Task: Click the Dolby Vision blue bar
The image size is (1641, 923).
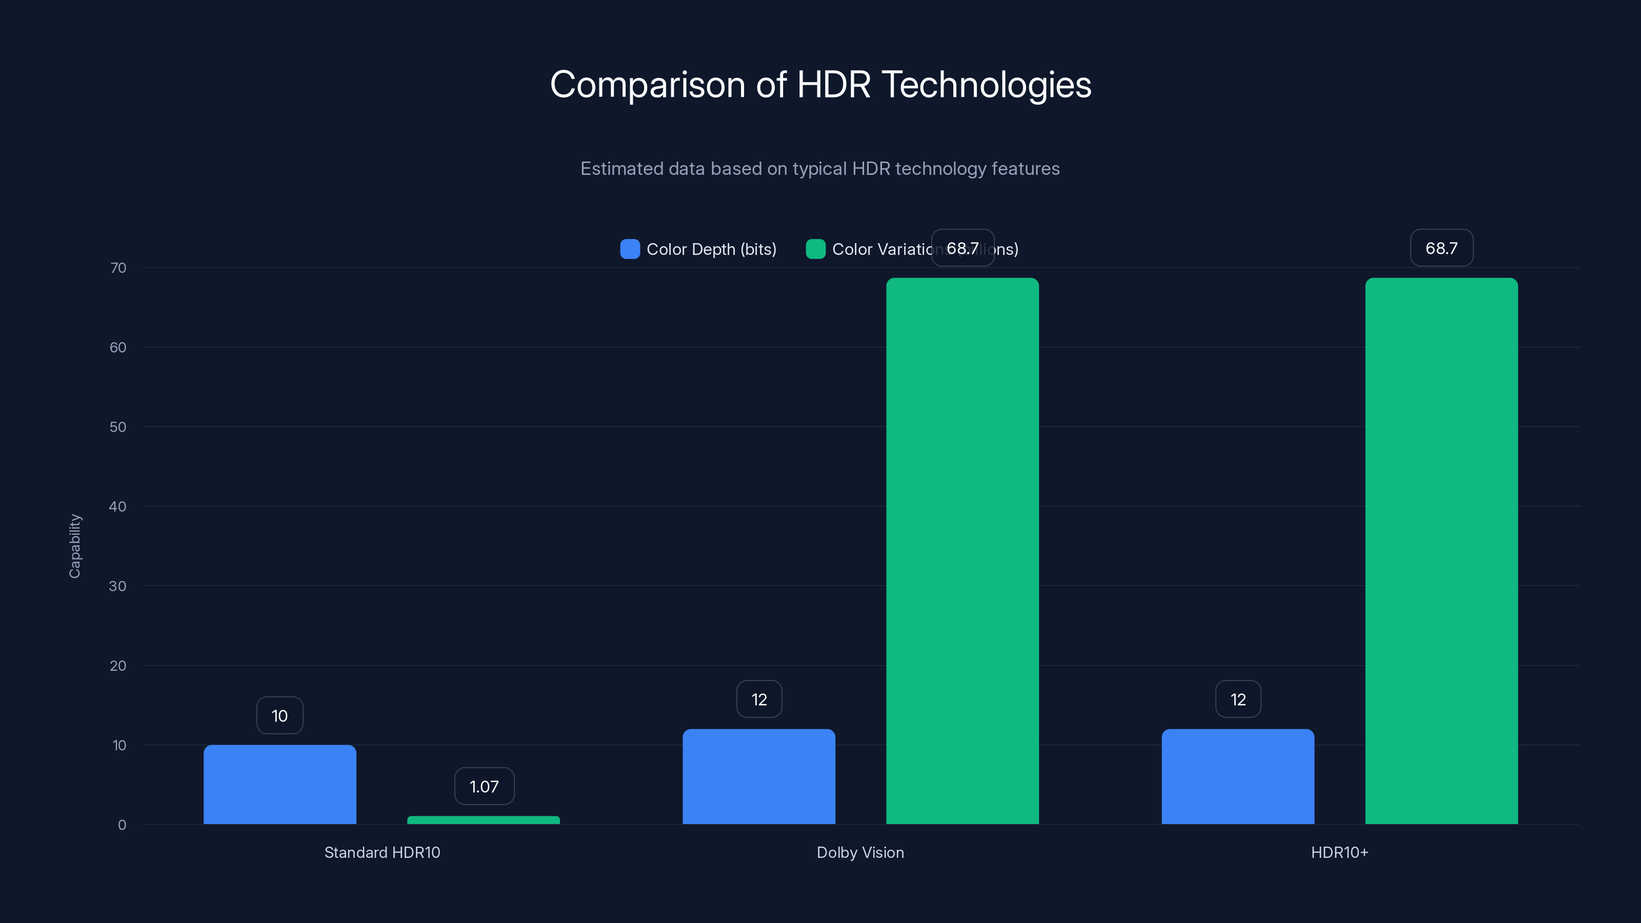Action: [759, 777]
